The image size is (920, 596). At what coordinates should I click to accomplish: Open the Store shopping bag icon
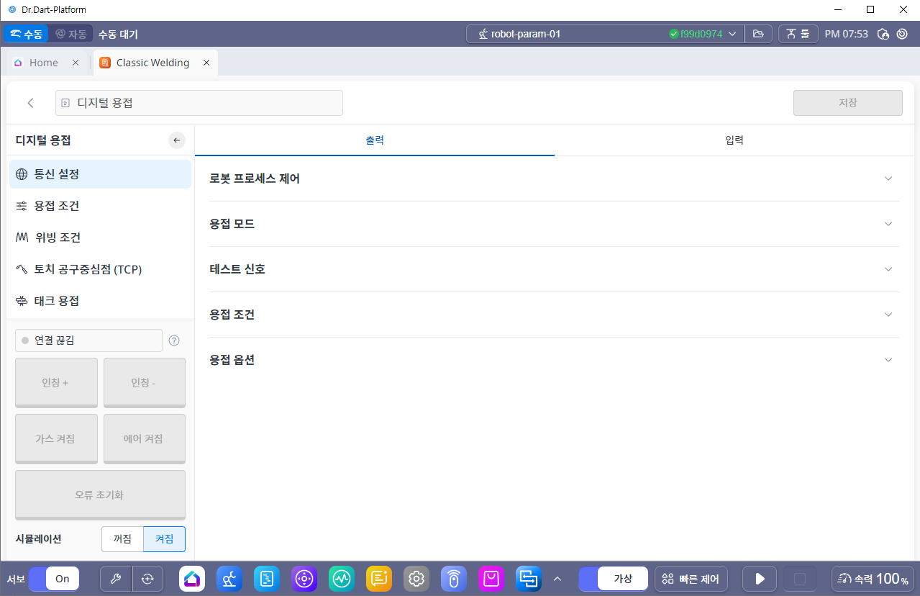pos(491,579)
